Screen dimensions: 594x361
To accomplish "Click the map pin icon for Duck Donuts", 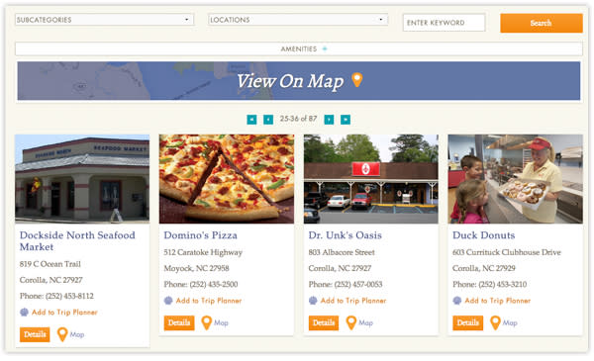I will coord(495,322).
